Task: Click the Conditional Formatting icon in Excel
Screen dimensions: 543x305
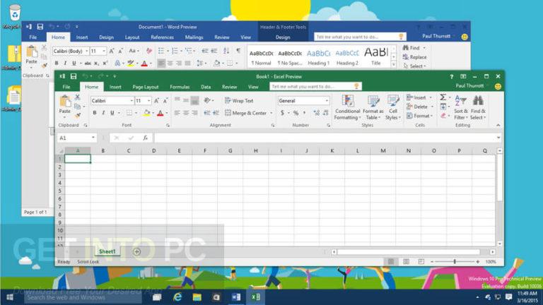Action: pyautogui.click(x=347, y=102)
